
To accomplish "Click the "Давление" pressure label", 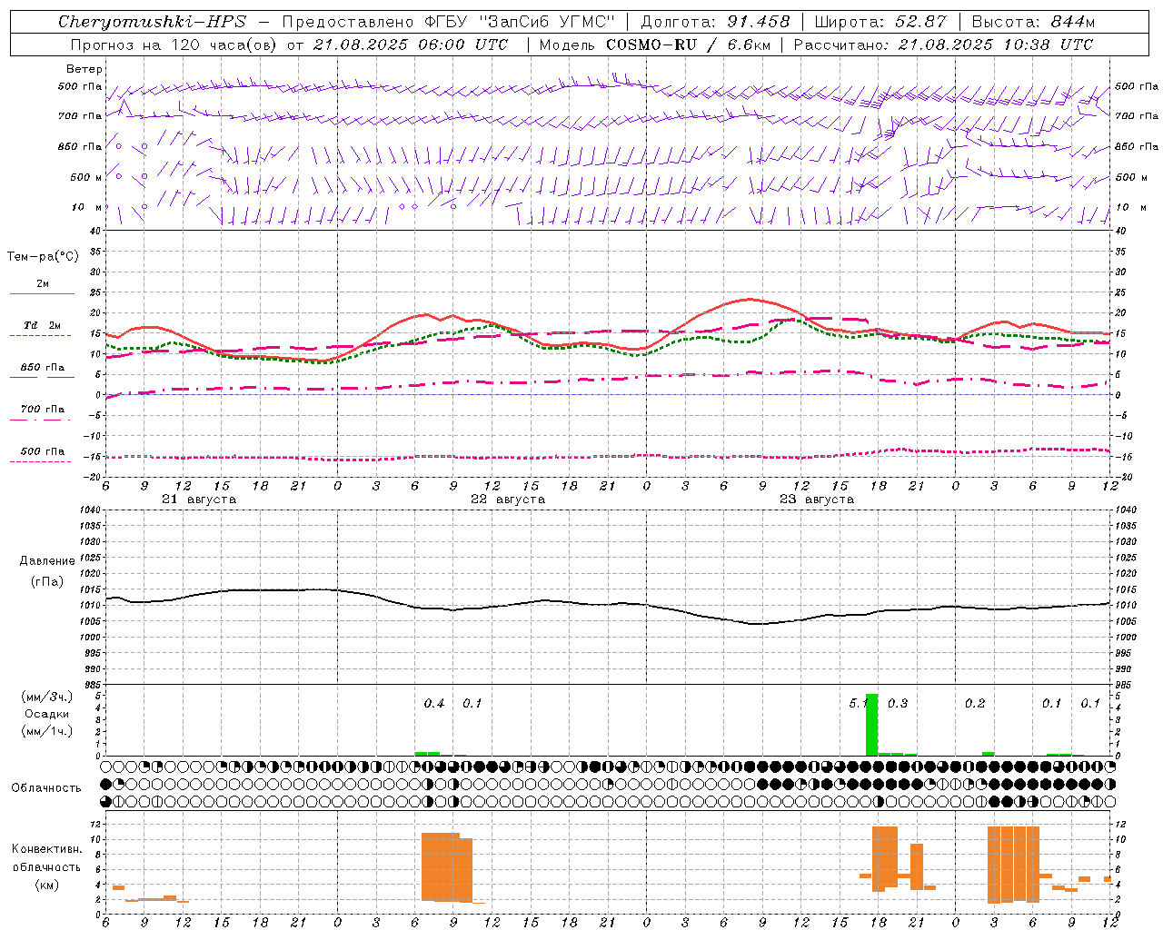I will 47,561.
